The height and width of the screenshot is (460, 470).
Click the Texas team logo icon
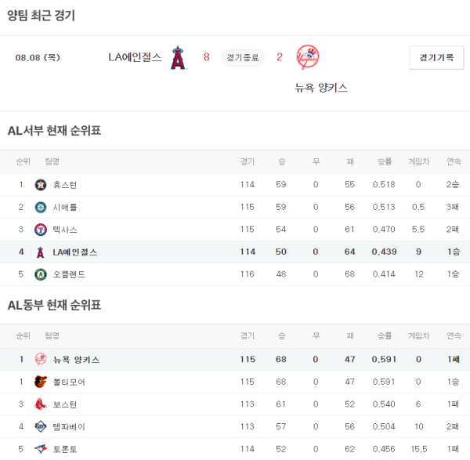pos(41,230)
